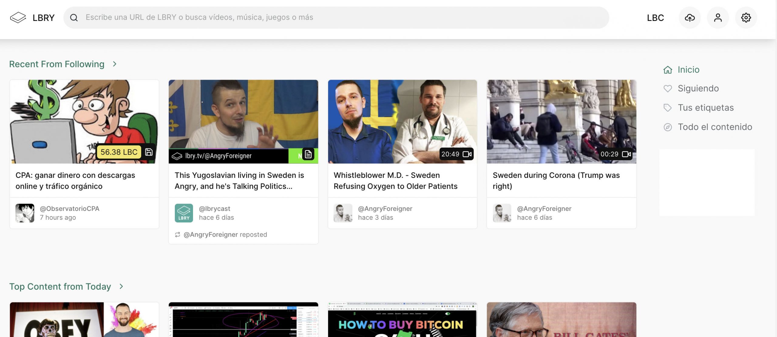The image size is (777, 337).
Task: Click the Todo el contenido compass icon
Action: tap(668, 127)
